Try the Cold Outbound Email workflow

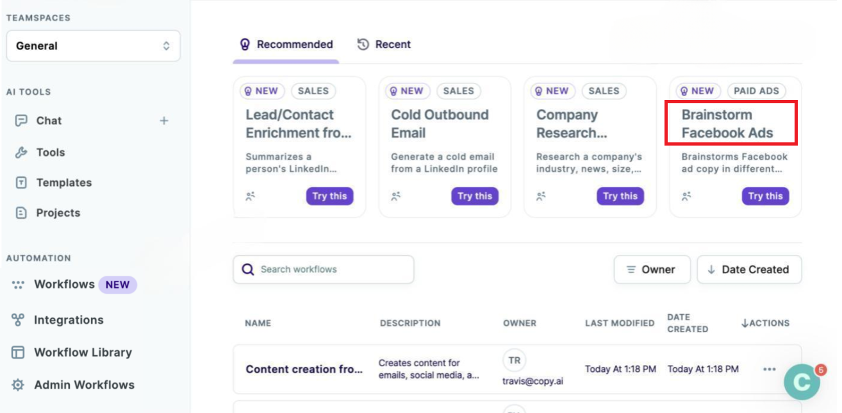point(475,196)
